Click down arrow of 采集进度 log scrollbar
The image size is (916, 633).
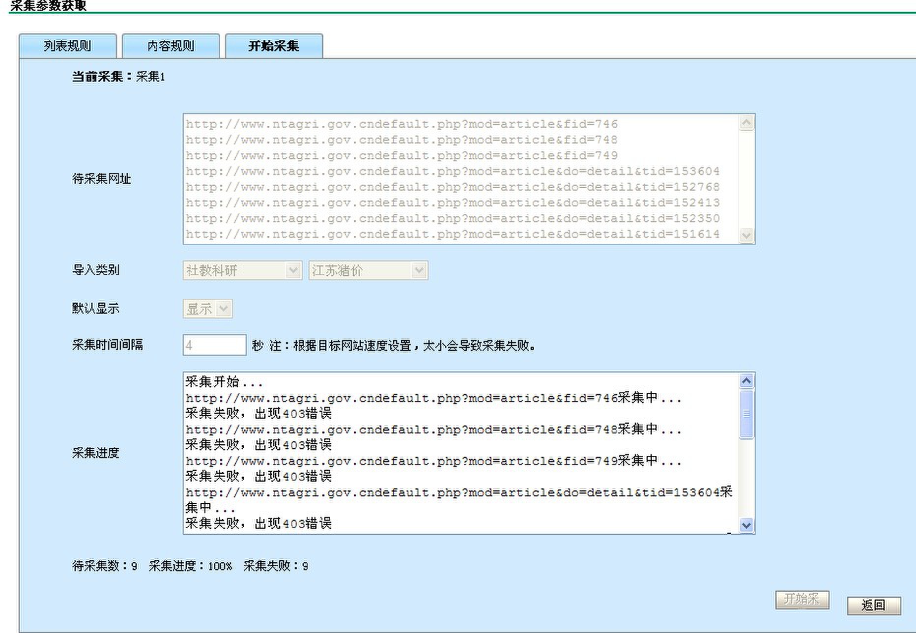(746, 525)
